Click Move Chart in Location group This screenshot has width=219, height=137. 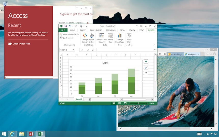coord(129,38)
